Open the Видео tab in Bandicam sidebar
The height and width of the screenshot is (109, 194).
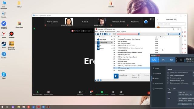coord(156,78)
